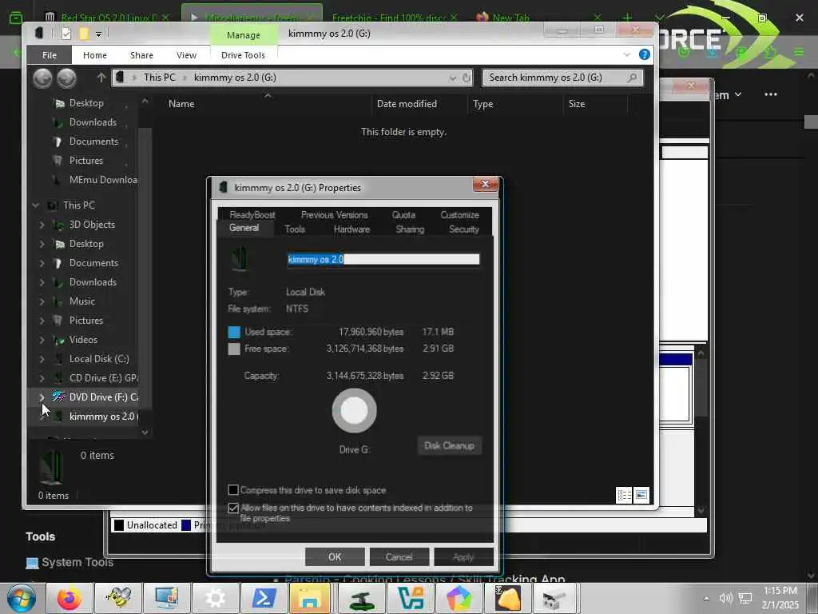The height and width of the screenshot is (614, 818).
Task: Expand Documents under This PC
Action: point(42,263)
